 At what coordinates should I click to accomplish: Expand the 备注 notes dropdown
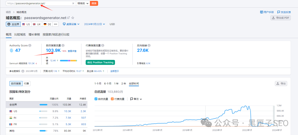pyautogui.click(x=136, y=99)
